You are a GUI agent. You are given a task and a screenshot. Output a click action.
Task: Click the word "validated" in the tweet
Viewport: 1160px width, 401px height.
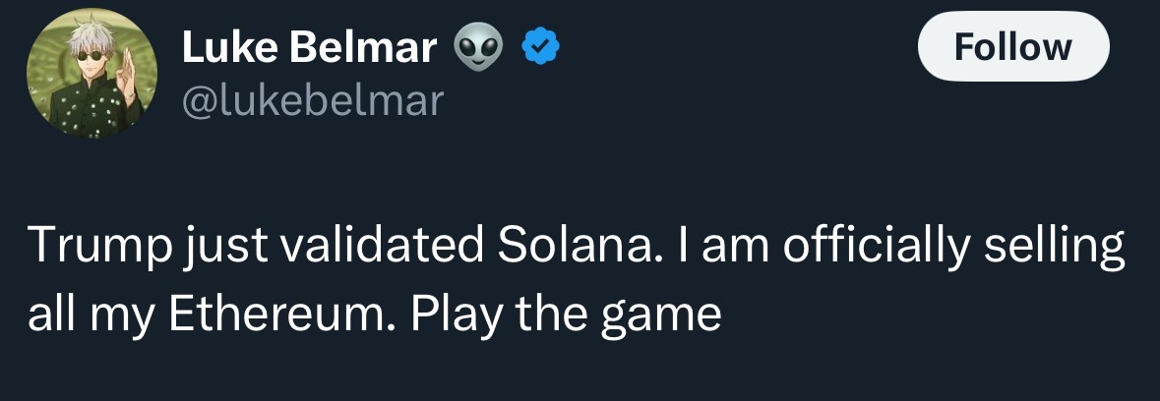(x=378, y=246)
